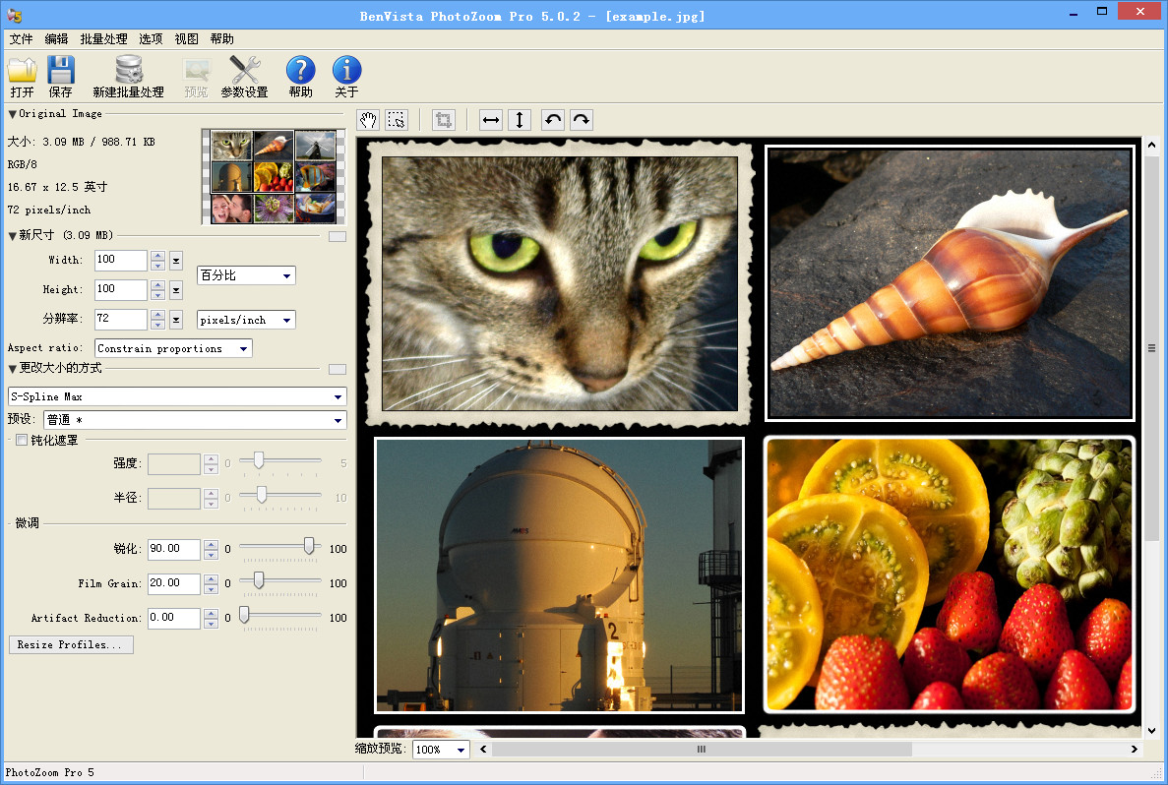Rotate the image counterclockwise
This screenshot has height=785, width=1168.
tap(553, 120)
